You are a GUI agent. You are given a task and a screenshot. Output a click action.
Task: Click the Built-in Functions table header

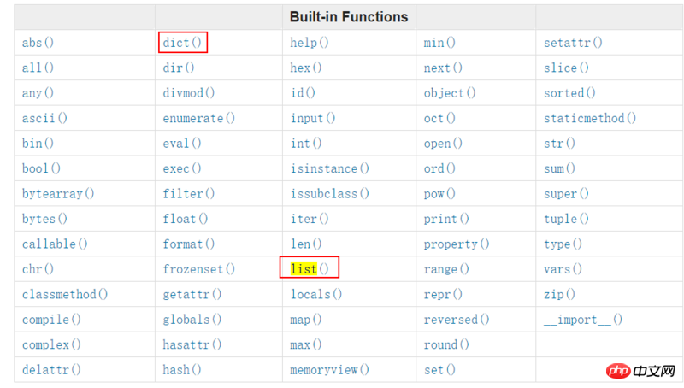pyautogui.click(x=349, y=17)
